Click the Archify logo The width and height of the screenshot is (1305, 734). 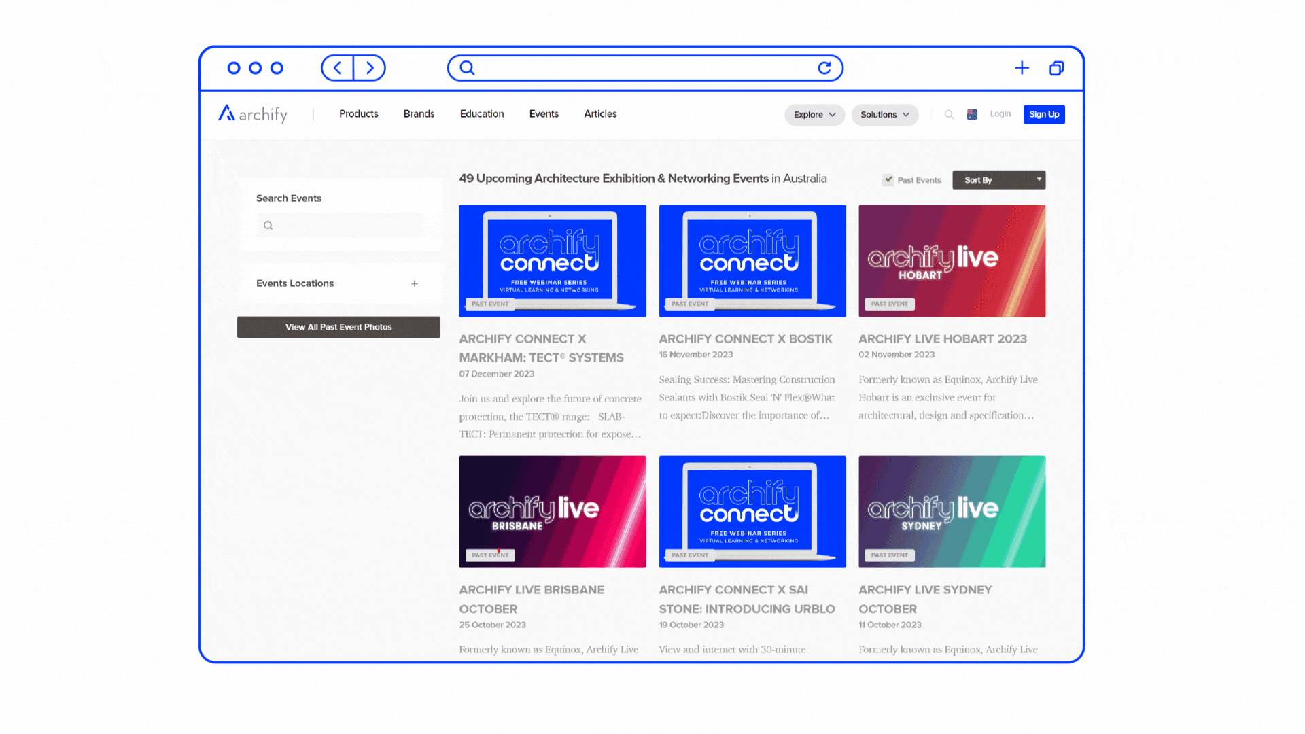[253, 113]
